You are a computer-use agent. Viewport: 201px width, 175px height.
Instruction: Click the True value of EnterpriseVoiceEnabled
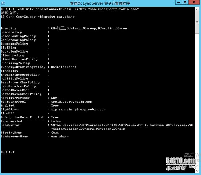pyautogui.click(x=55, y=117)
